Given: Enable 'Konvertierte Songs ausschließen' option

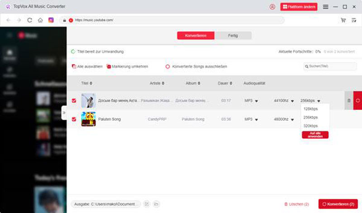Looking at the screenshot, I should (167, 66).
